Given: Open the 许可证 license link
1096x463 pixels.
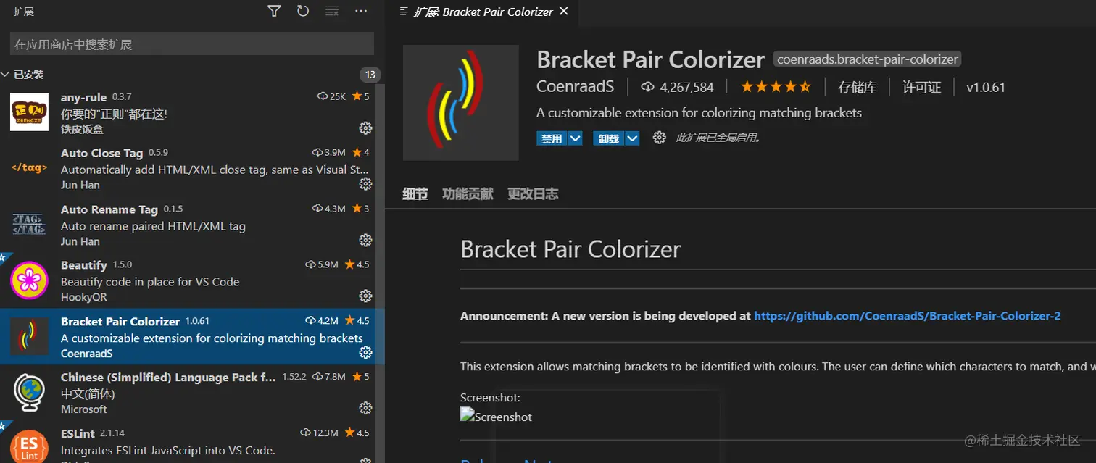Looking at the screenshot, I should pos(921,87).
